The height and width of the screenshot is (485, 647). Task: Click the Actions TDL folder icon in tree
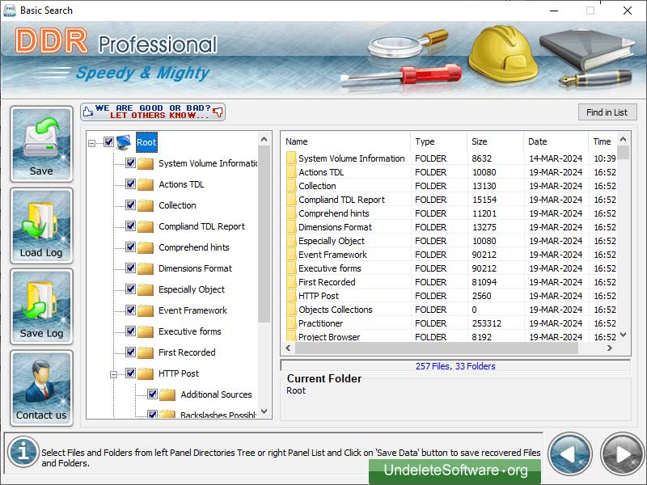146,184
